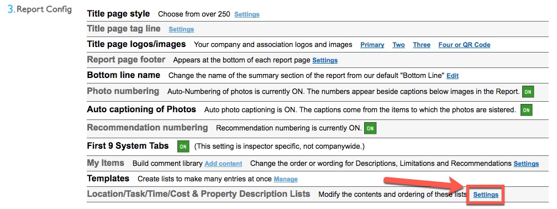The height and width of the screenshot is (209, 557).
Task: Click 'Appears at the bottom of each report page' text
Action: 242,60
